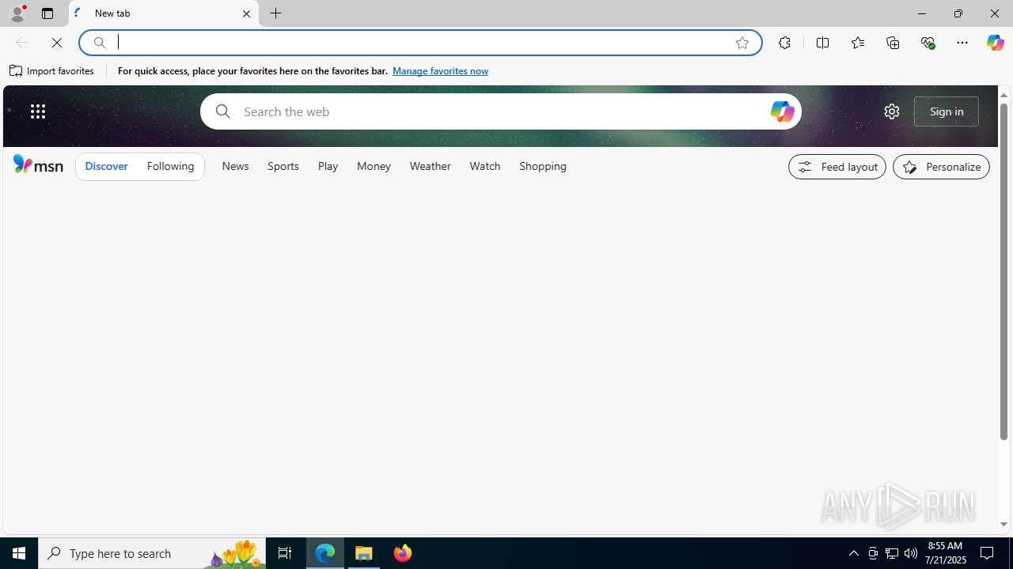Open page settings gear icon

click(x=892, y=111)
